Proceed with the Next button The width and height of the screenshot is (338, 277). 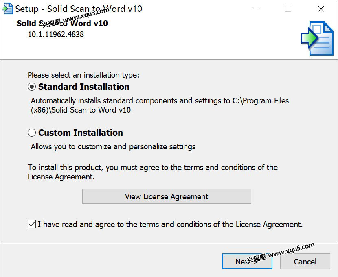tap(247, 261)
